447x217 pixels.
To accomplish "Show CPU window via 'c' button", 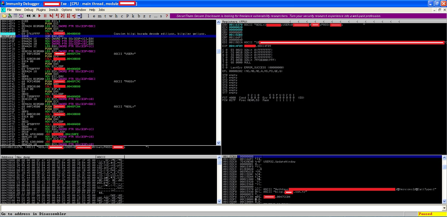I will click(x=122, y=16).
